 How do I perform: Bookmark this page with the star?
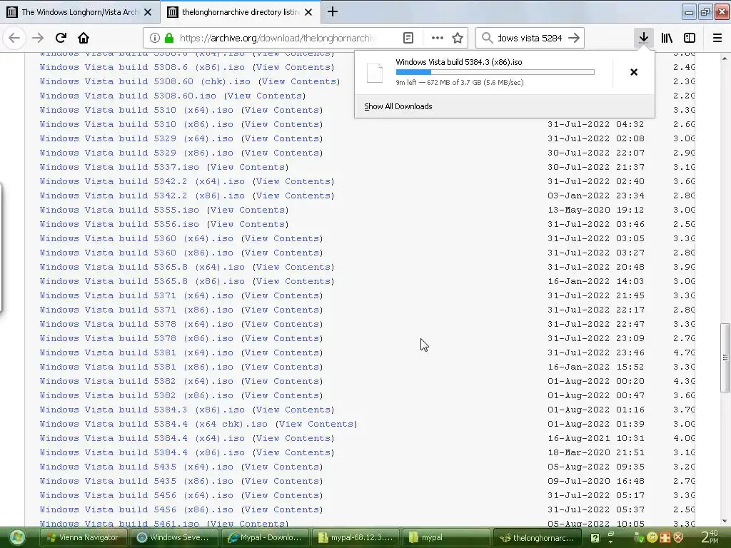pyautogui.click(x=458, y=39)
